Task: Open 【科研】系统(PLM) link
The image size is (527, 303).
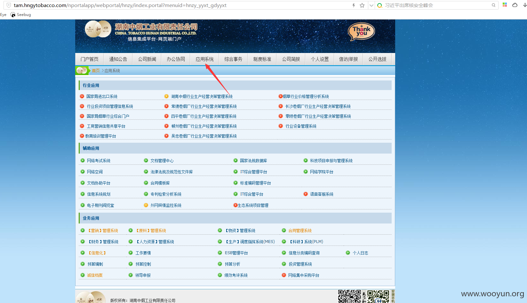Action: pyautogui.click(x=306, y=242)
